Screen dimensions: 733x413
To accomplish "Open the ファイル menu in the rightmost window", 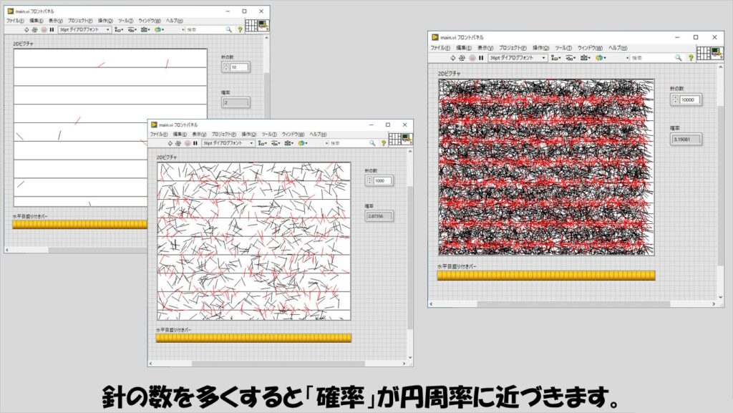I will click(439, 48).
